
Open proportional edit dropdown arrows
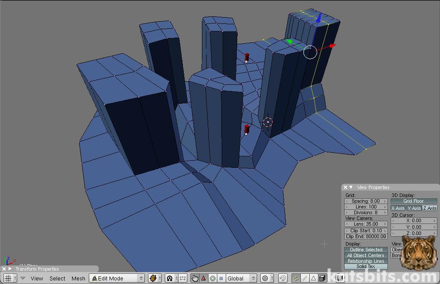272,278
